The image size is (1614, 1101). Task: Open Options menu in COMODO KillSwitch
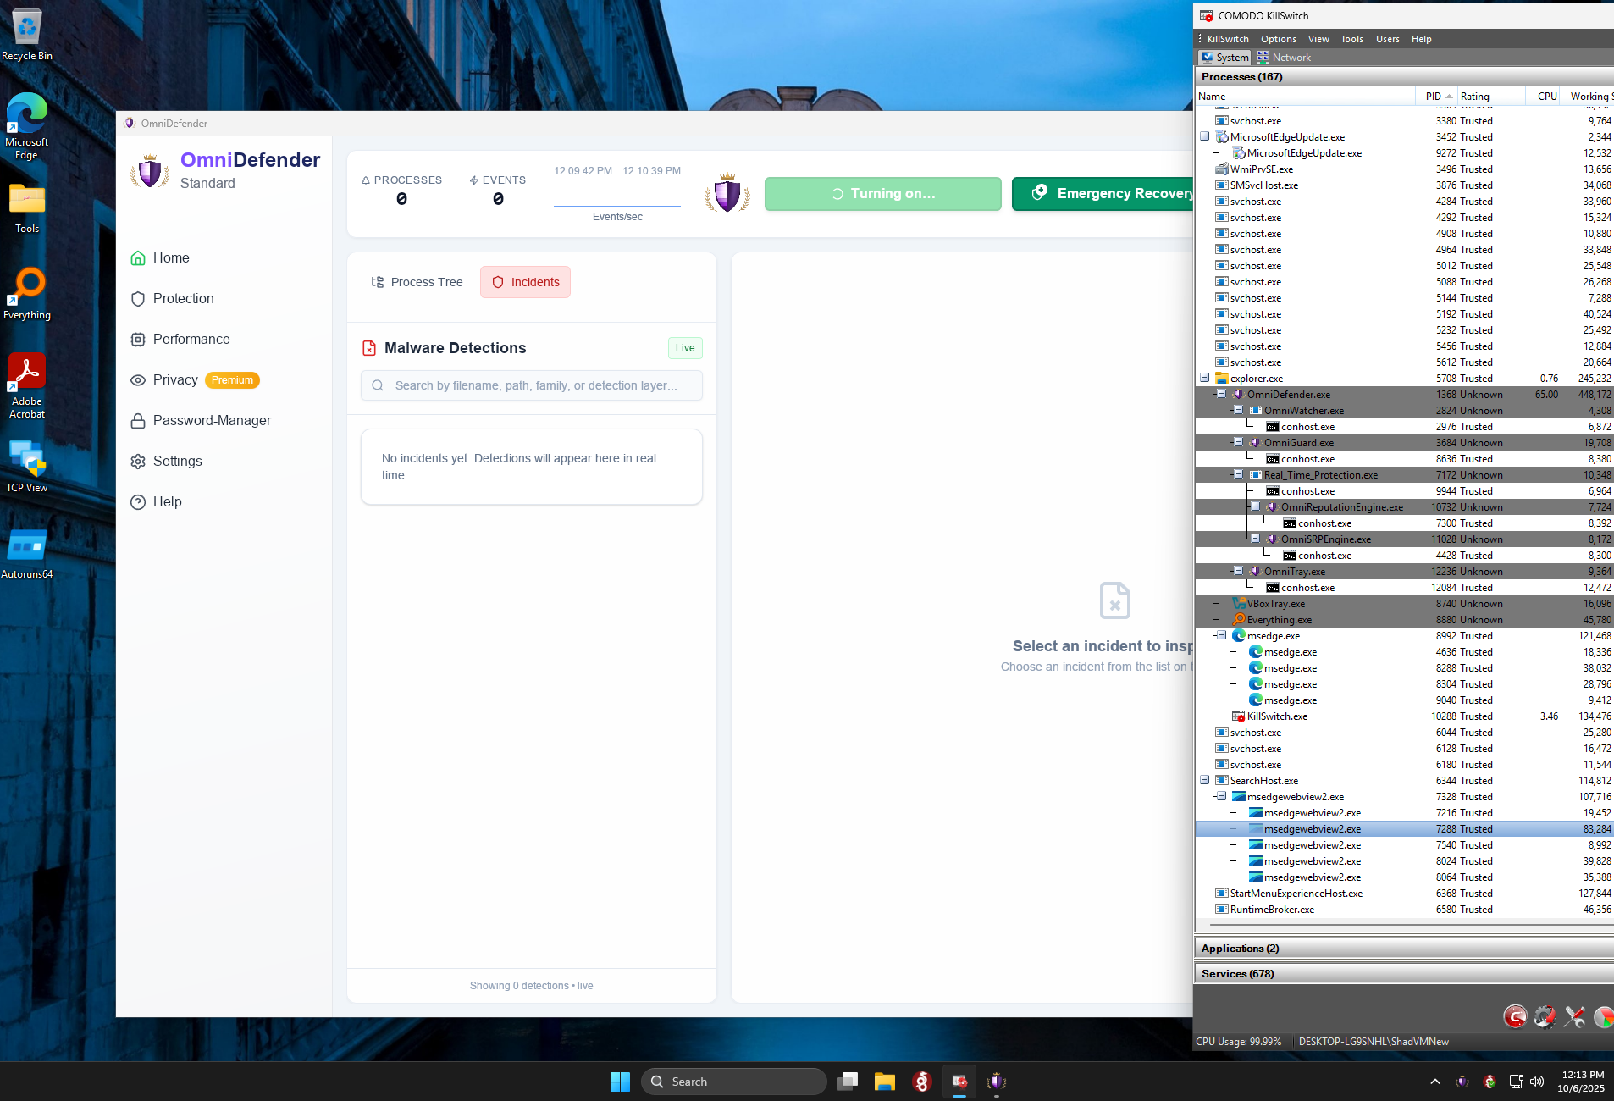click(x=1278, y=39)
